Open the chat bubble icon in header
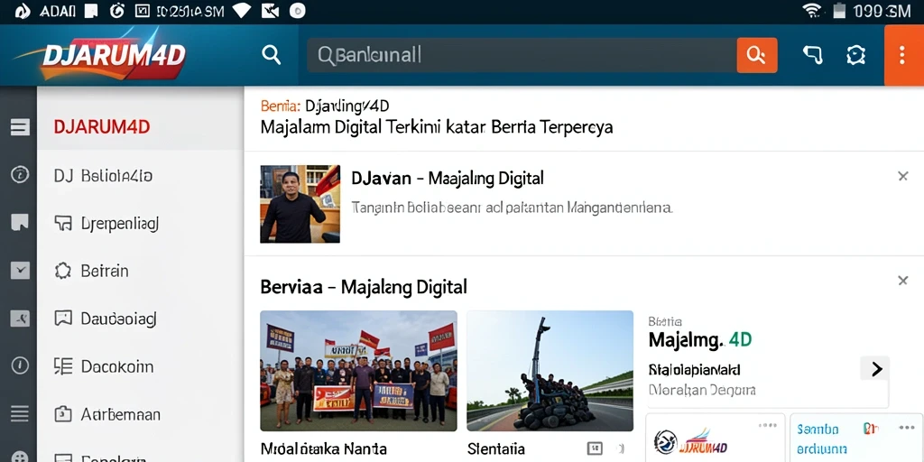 (812, 55)
